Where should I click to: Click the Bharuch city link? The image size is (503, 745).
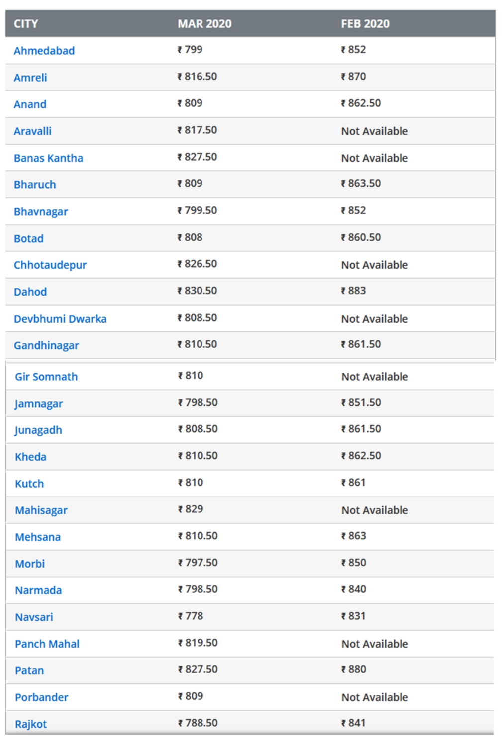[x=35, y=185]
